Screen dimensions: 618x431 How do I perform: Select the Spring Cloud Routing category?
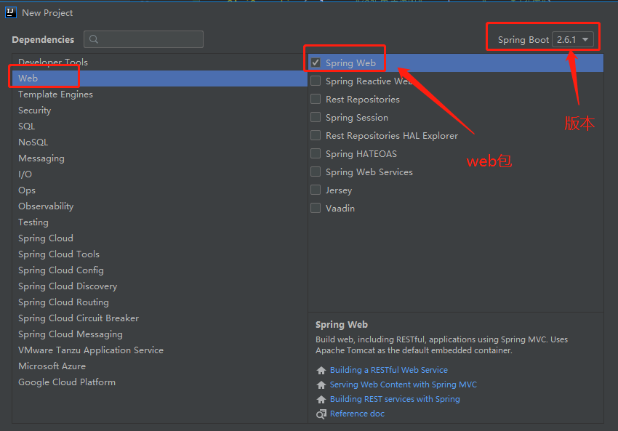(160, 302)
